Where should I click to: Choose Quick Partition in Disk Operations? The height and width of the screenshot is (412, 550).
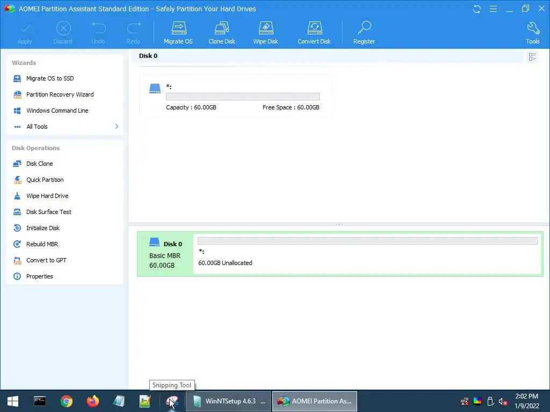coord(45,180)
